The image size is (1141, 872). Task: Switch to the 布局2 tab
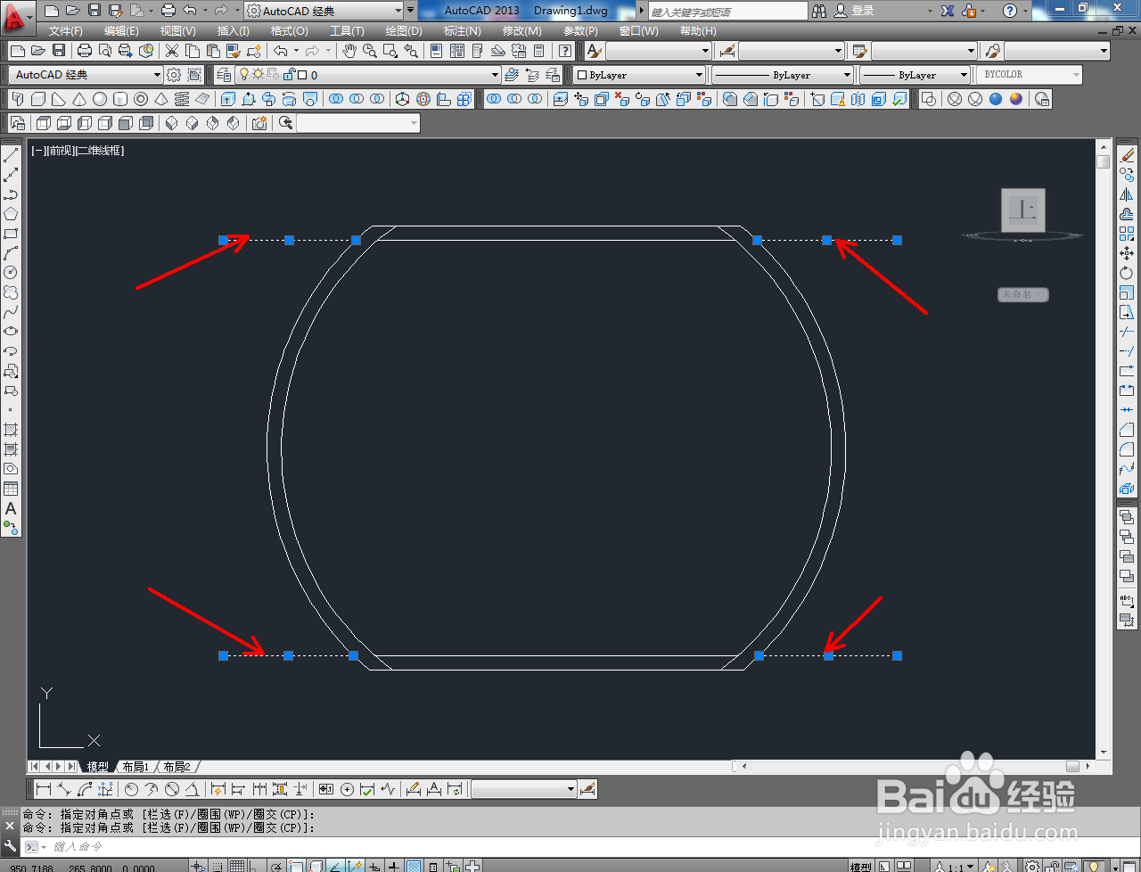[176, 767]
